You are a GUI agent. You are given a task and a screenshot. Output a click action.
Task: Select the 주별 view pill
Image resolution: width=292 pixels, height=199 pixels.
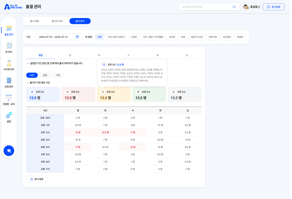[x=58, y=75]
